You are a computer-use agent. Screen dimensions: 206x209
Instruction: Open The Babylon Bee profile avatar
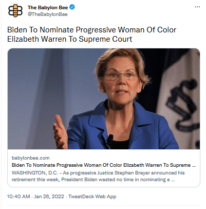[x=15, y=11]
